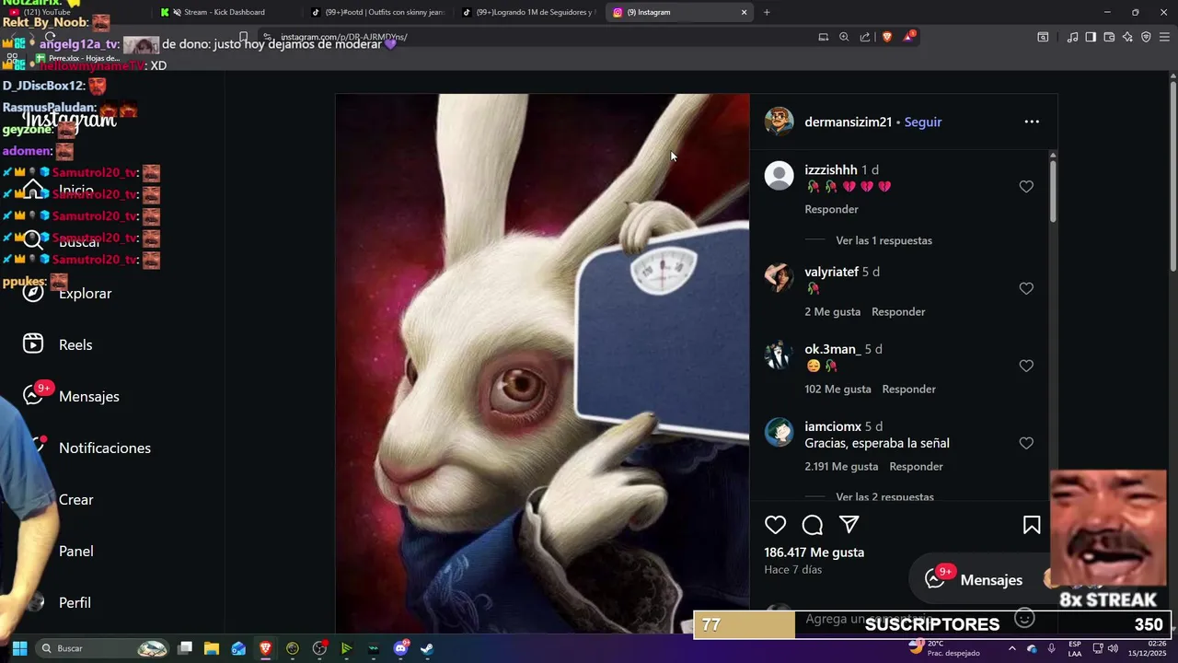Show likes on iamciomx's comment '2.191 Me gusta'

pyautogui.click(x=841, y=466)
